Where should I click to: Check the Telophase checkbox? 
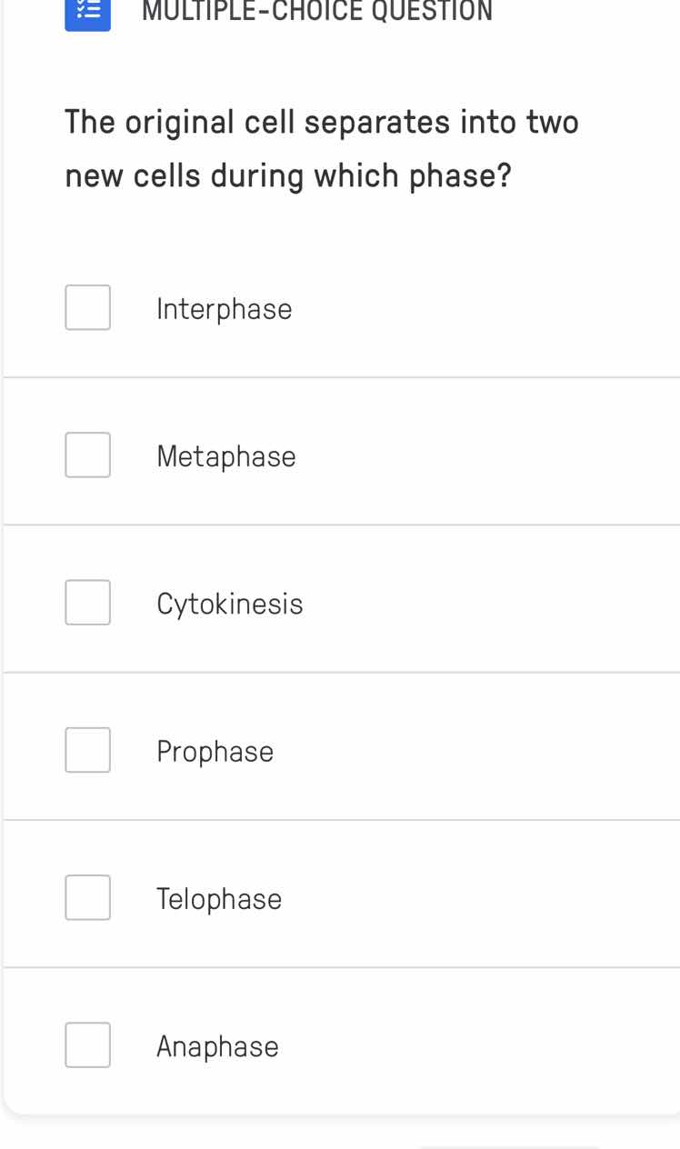point(87,897)
